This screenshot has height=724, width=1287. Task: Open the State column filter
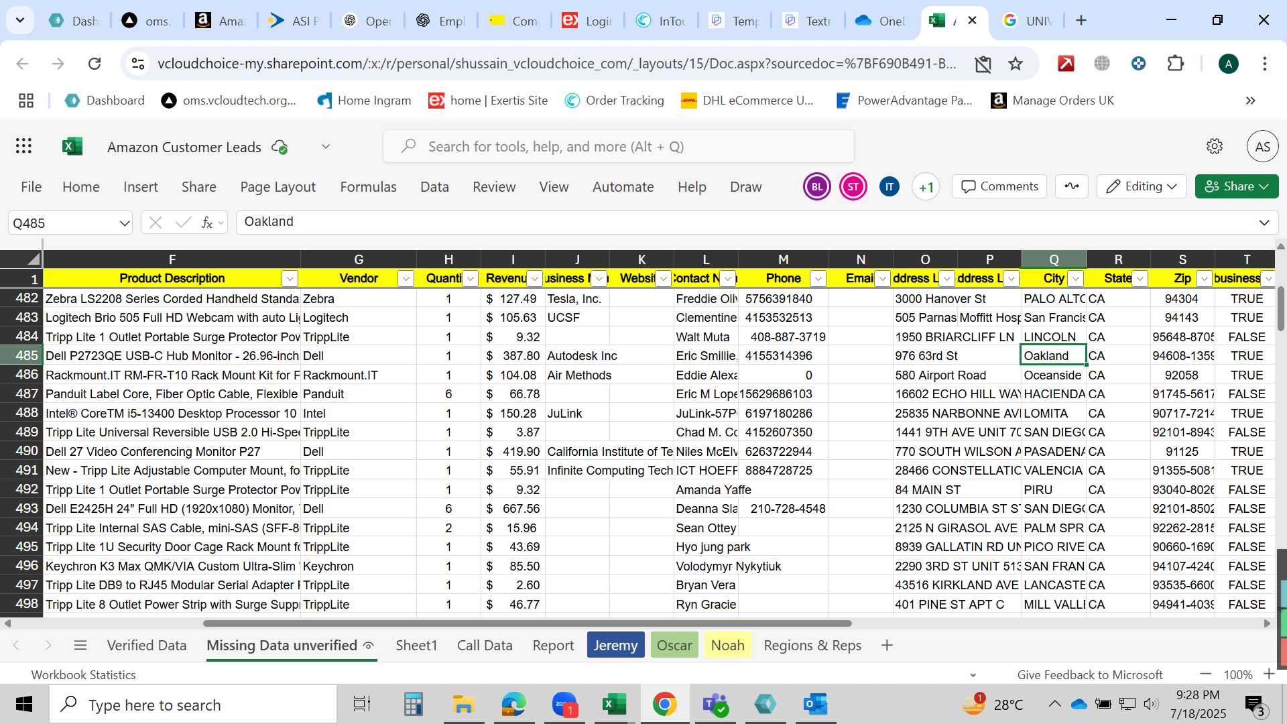(1140, 279)
